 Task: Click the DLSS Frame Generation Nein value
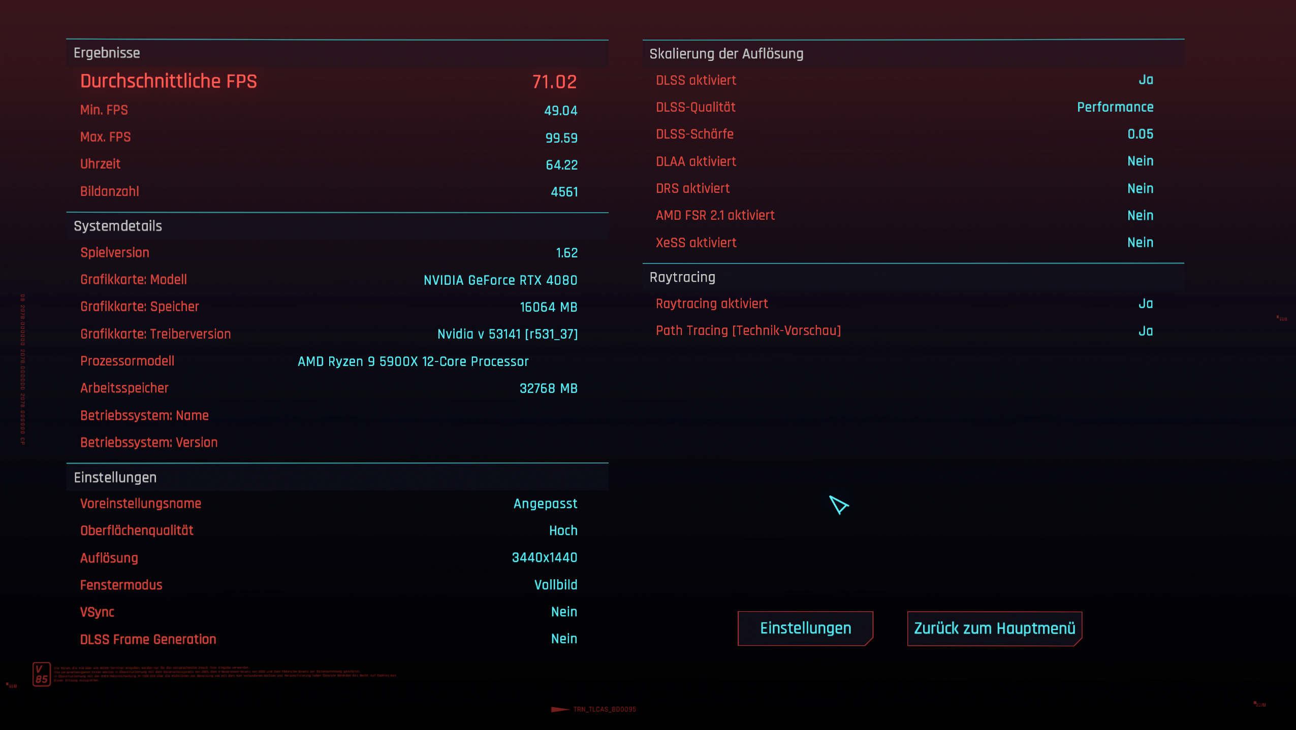(x=564, y=639)
